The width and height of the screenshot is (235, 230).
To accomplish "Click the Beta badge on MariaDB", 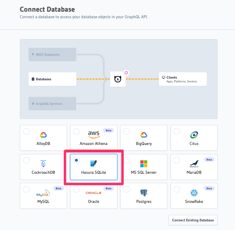I will click(209, 160).
